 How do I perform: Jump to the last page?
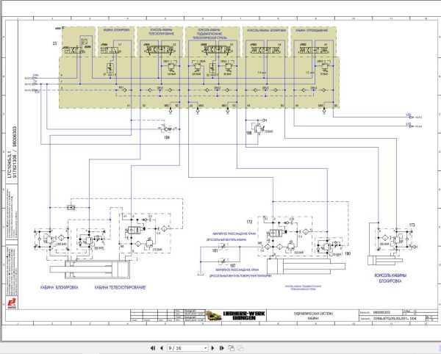click(222, 348)
